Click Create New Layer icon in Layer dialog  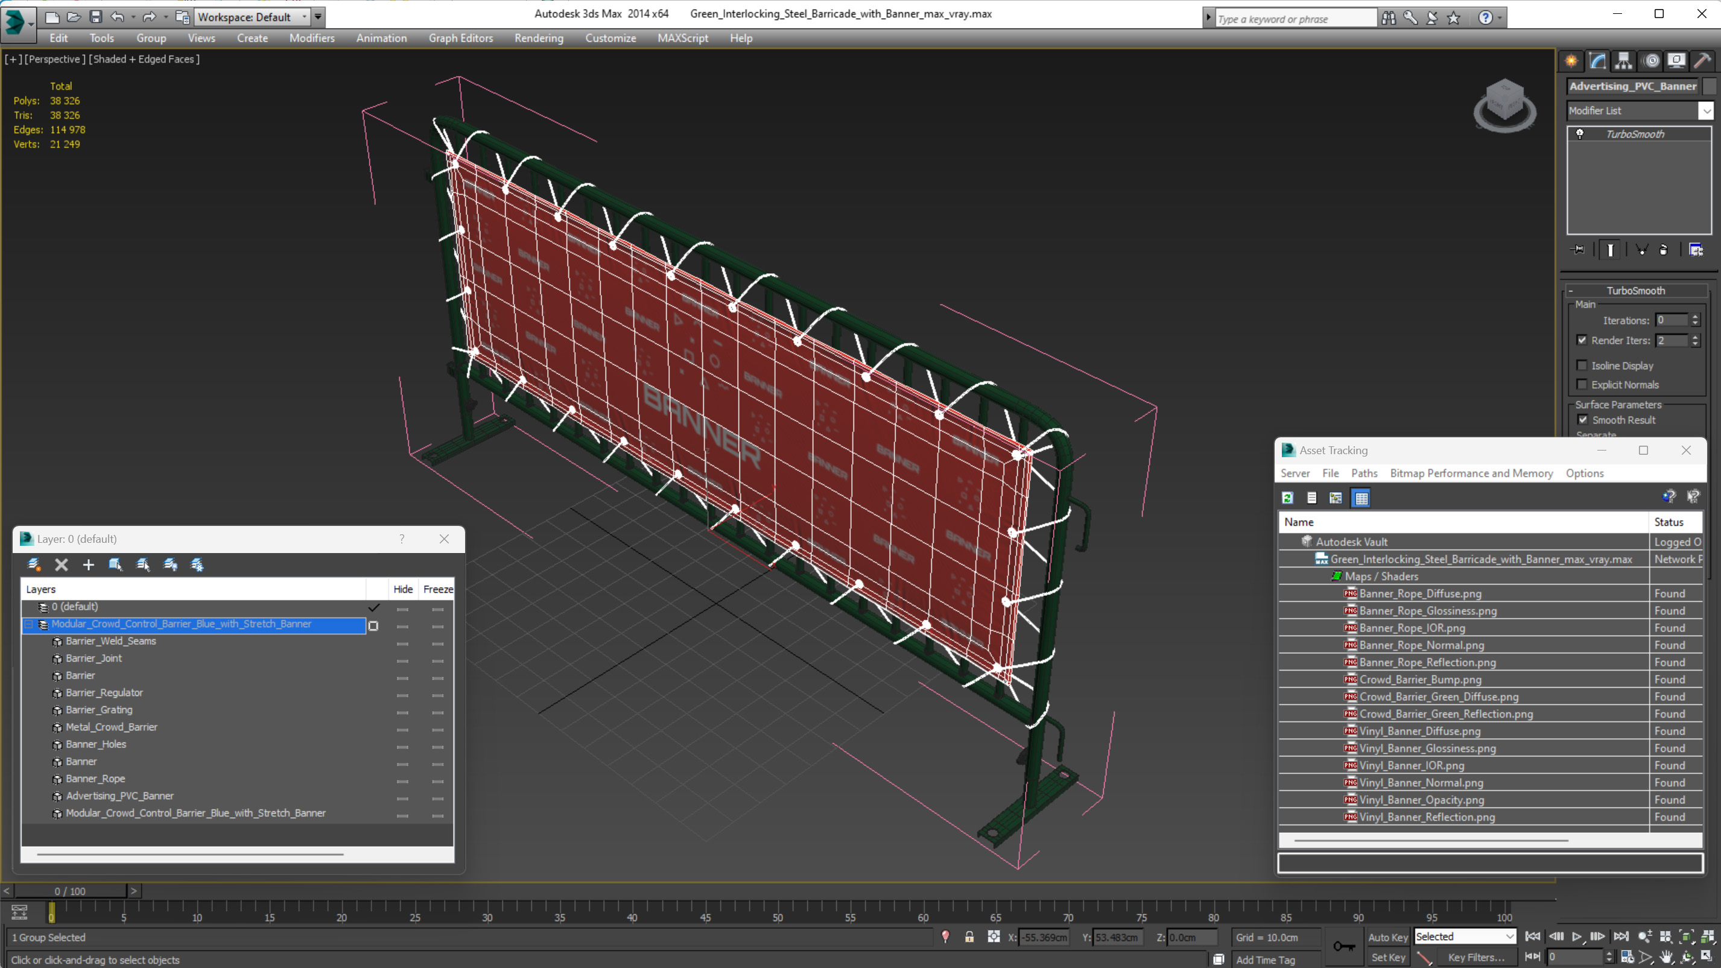click(x=33, y=565)
